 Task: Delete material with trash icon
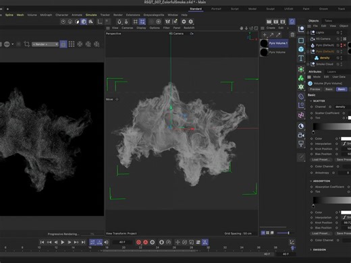[292, 35]
